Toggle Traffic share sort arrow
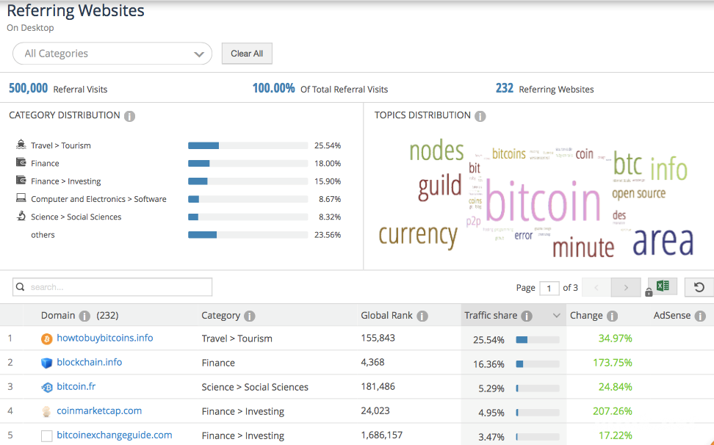 (x=557, y=316)
